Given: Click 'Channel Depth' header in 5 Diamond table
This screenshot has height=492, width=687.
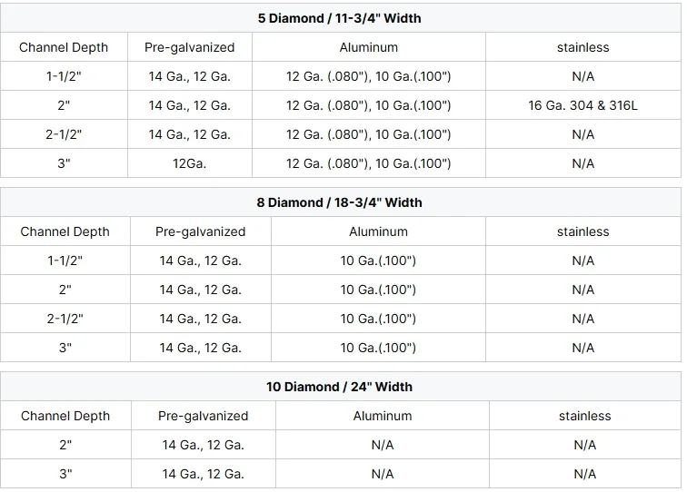Looking at the screenshot, I should pyautogui.click(x=63, y=47).
